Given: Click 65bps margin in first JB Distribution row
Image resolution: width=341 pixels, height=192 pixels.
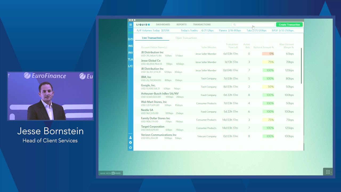Looking at the screenshot, I should click(x=290, y=54).
